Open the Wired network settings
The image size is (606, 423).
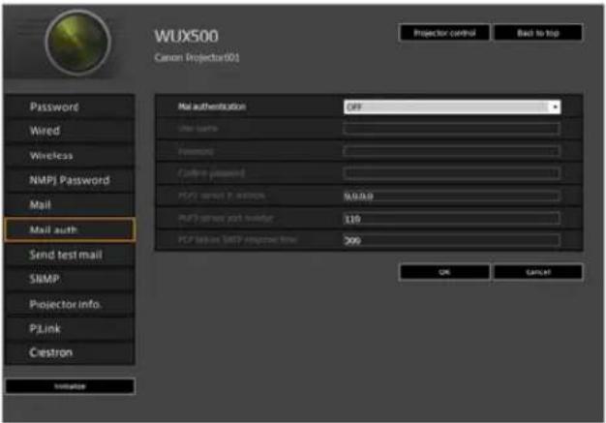(70, 131)
